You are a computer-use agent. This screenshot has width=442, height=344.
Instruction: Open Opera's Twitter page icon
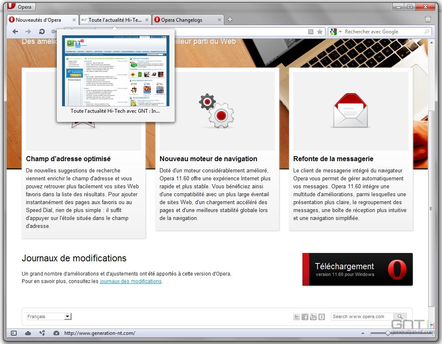click(x=297, y=317)
